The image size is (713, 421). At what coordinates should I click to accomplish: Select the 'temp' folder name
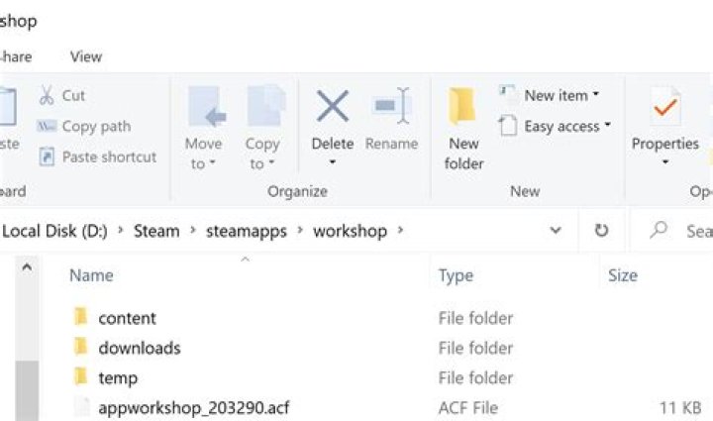pyautogui.click(x=118, y=378)
